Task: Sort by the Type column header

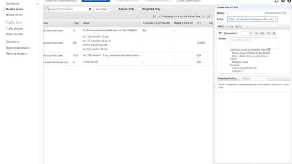Action: pos(76,23)
